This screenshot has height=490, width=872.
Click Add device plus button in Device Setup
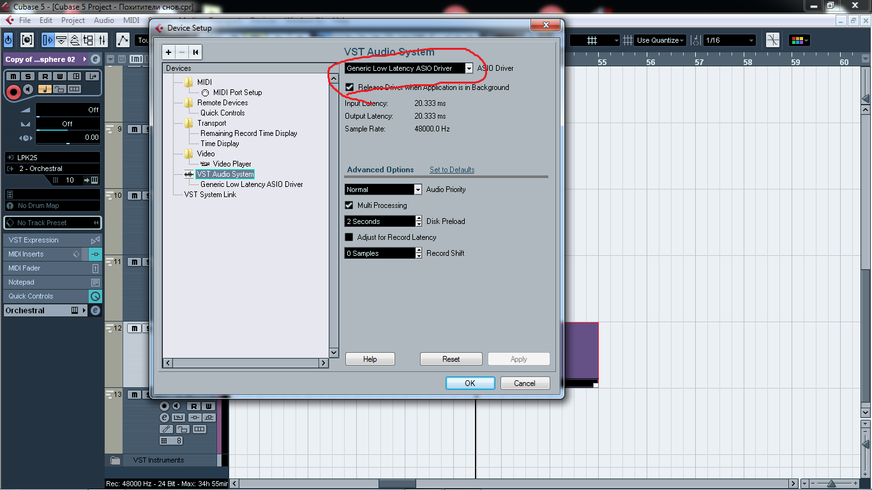[x=169, y=52]
